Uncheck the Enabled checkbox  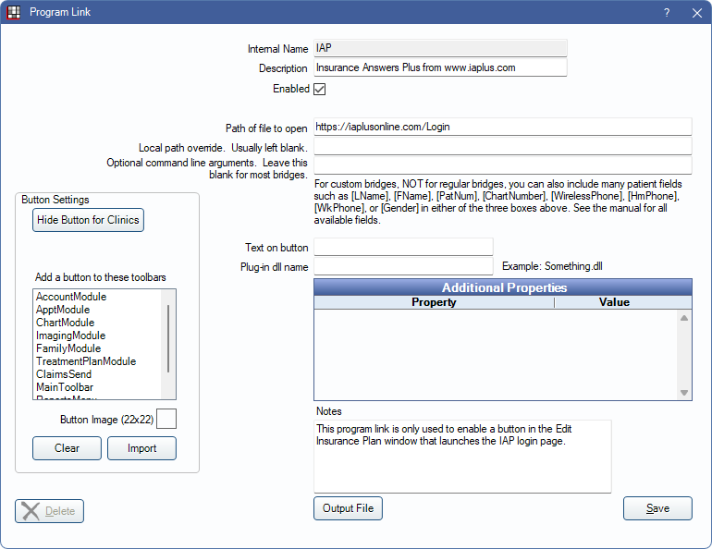(x=320, y=90)
